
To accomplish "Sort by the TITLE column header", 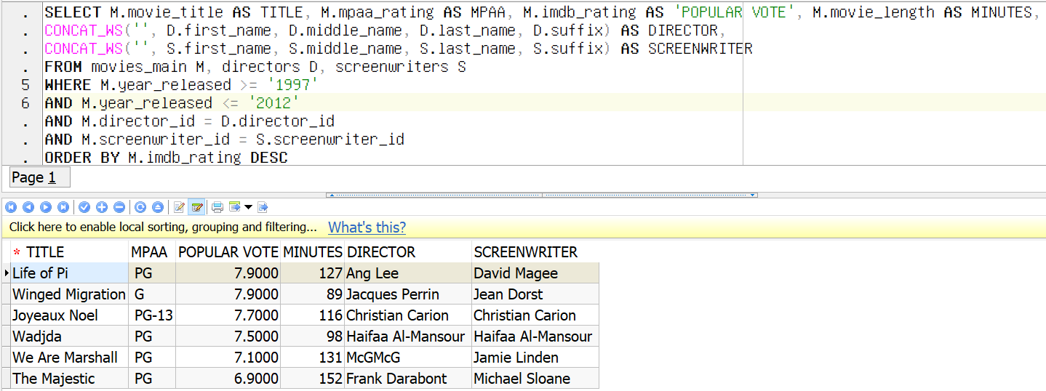I will tap(70, 252).
